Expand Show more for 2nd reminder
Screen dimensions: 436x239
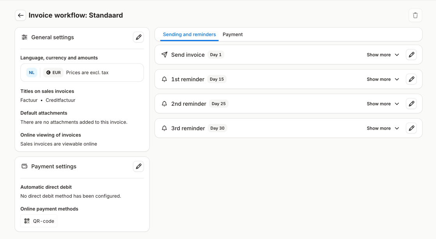[383, 104]
